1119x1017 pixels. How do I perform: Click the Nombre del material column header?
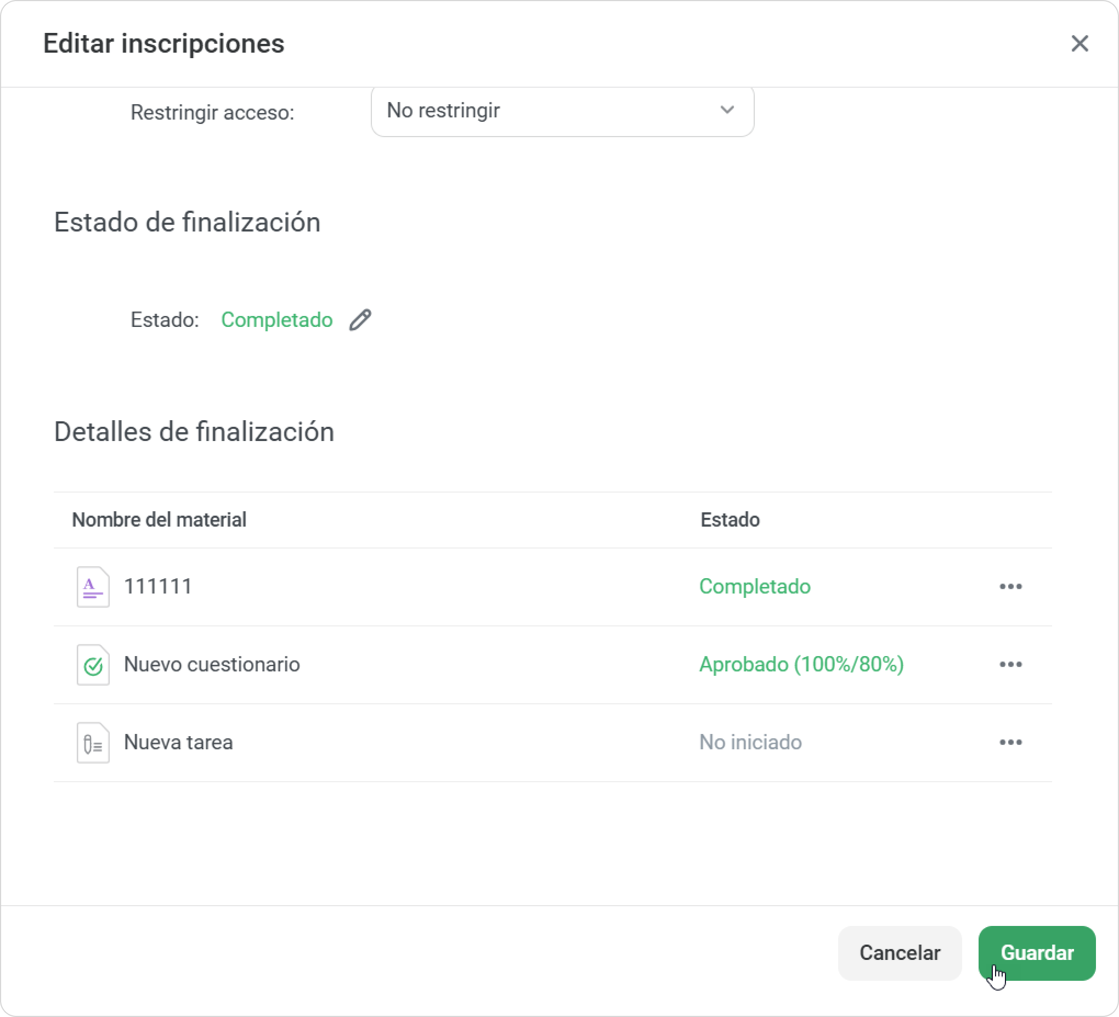coord(159,519)
